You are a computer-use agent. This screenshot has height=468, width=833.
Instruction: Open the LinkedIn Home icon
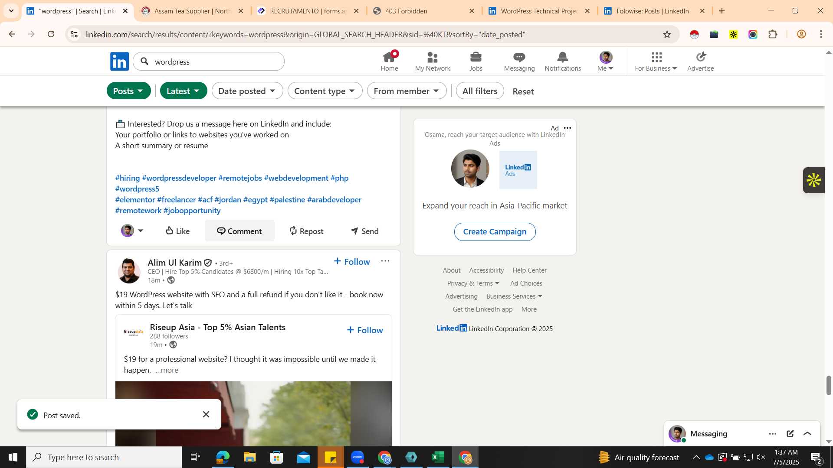point(389,61)
